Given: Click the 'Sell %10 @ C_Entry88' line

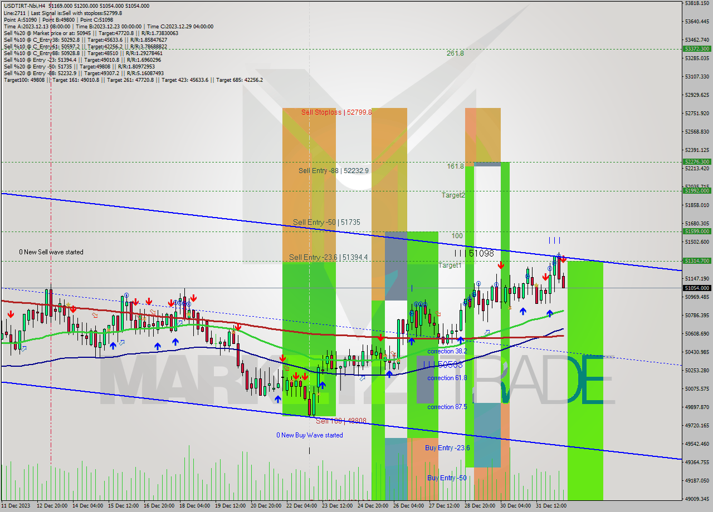Looking at the screenshot, I should 82,53.
